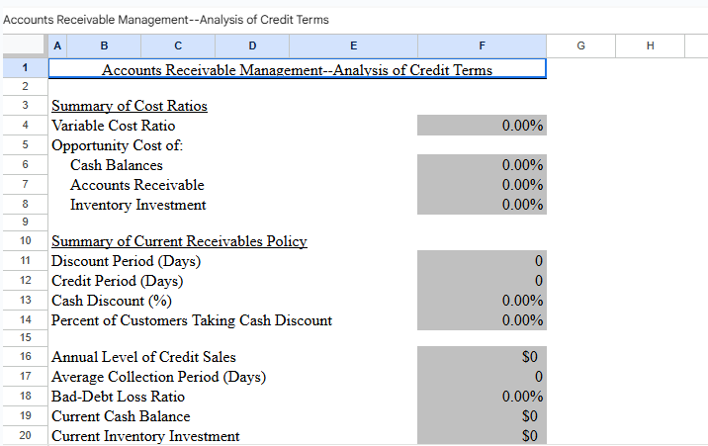
Task: Click the Discount Period (Days) value cell
Action: point(482,261)
